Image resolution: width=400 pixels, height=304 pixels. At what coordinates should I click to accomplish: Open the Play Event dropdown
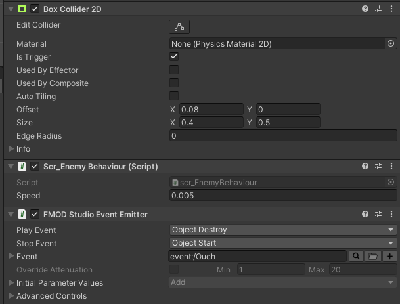282,230
